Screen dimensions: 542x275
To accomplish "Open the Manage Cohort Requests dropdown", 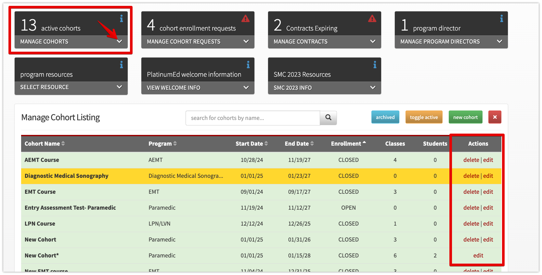I will [246, 42].
